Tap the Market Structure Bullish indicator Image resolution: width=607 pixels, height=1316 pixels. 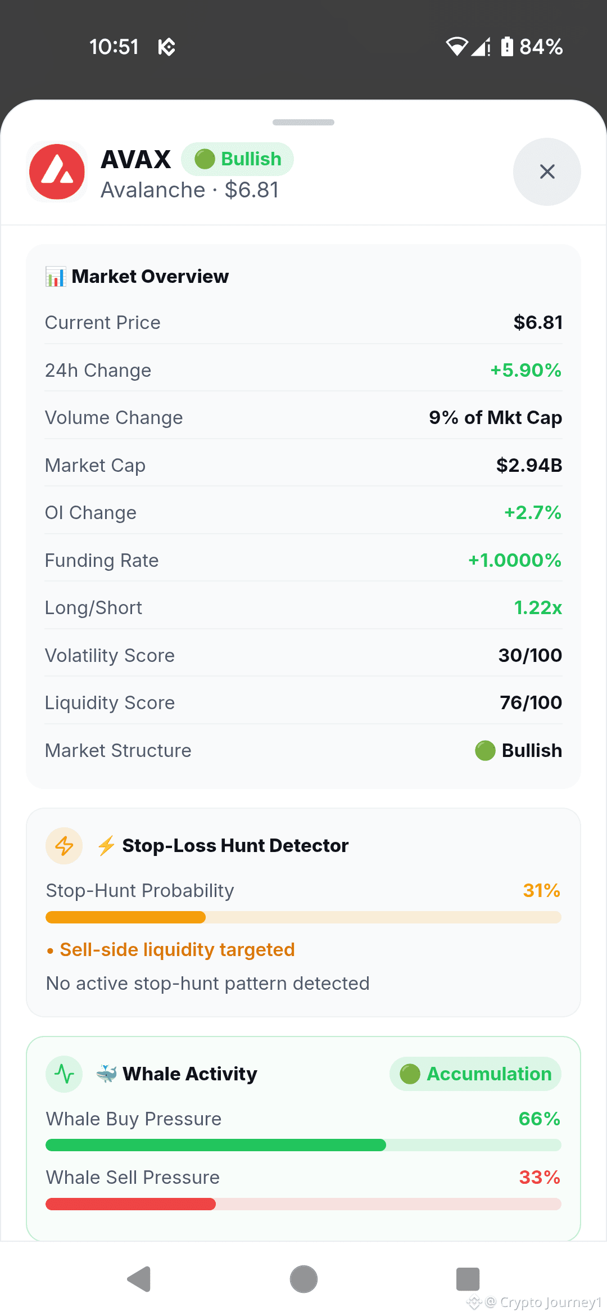pyautogui.click(x=518, y=750)
